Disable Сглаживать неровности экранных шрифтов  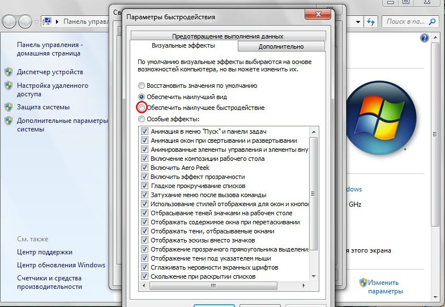tap(144, 267)
